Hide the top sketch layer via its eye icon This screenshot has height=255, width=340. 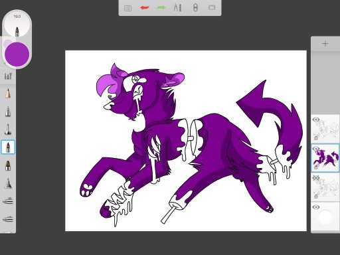click(316, 120)
